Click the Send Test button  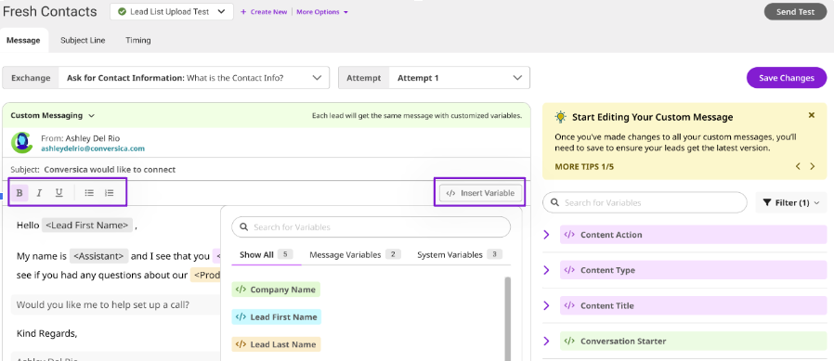pos(795,12)
